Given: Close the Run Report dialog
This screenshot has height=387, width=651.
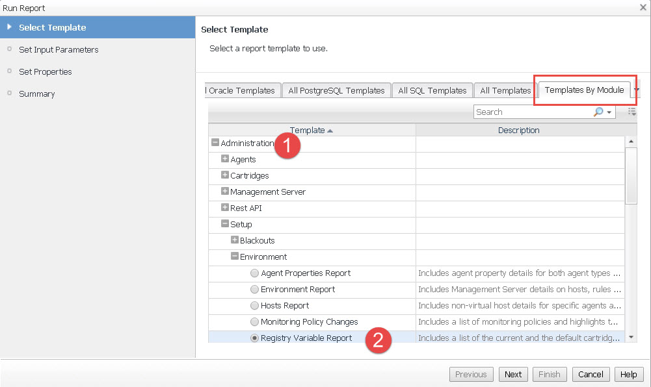Looking at the screenshot, I should tap(643, 7).
